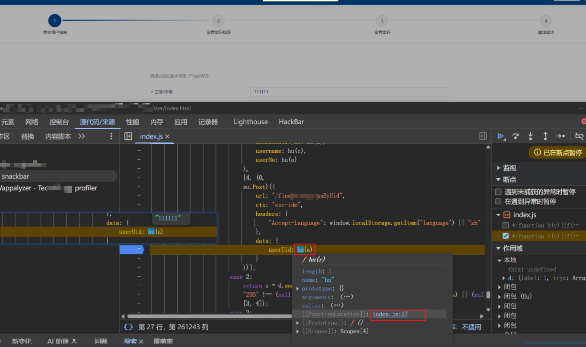Expand the 闭包 (Eu) scope

tap(499, 296)
